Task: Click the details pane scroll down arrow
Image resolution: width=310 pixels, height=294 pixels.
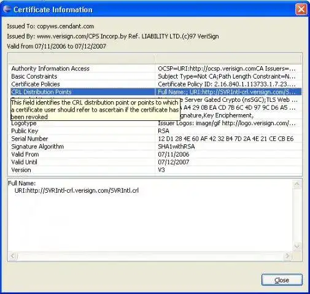Action: [x=297, y=247]
